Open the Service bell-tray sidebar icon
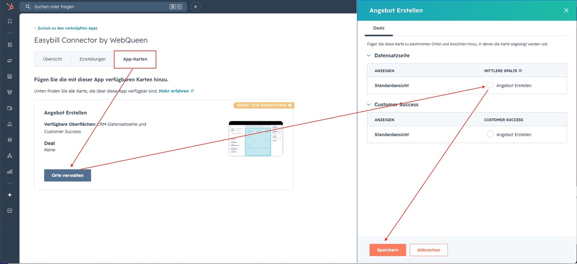577x264 pixels. coord(10,124)
